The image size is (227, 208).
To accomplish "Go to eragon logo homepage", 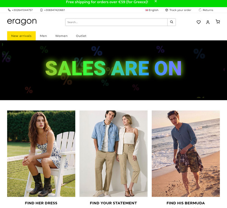I will tap(22, 22).
